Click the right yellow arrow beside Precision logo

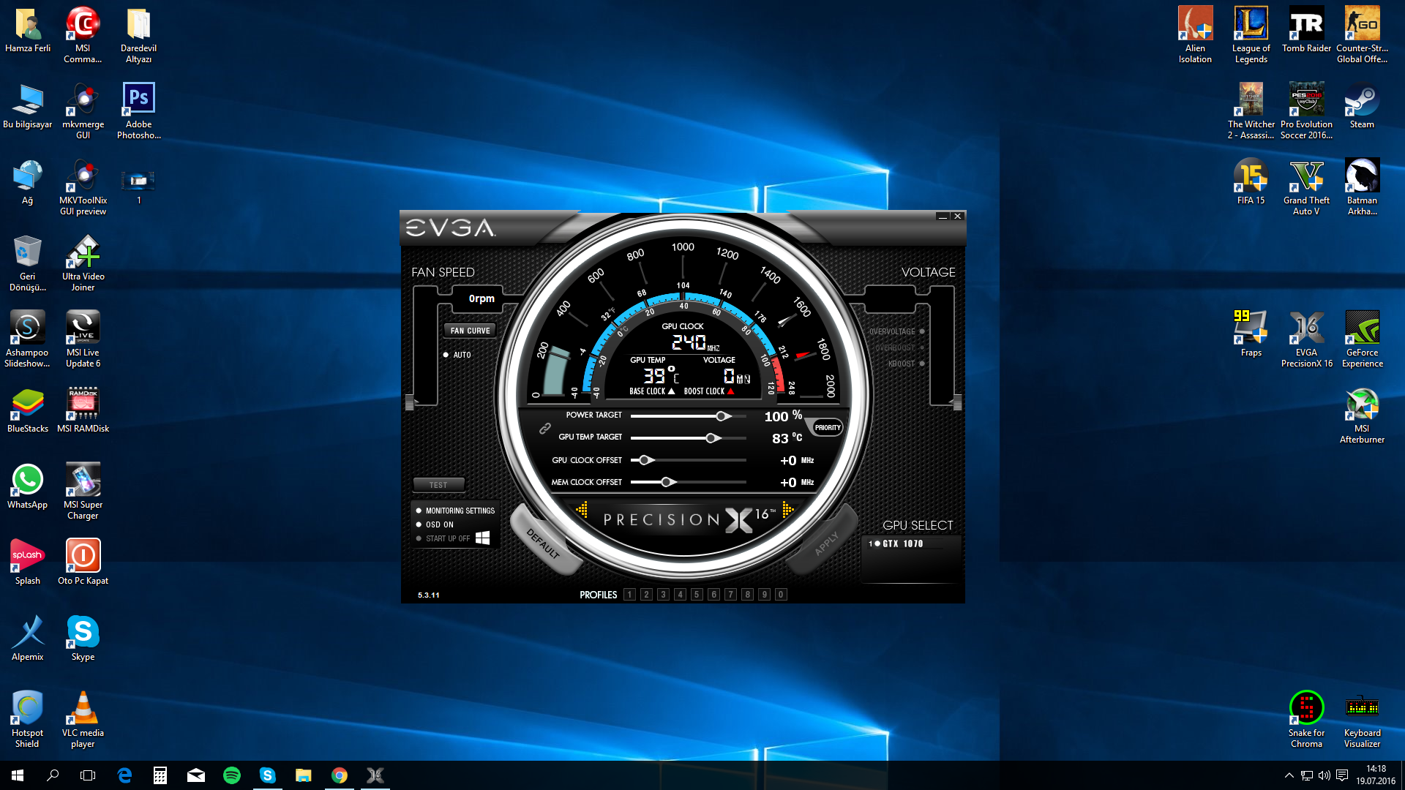pos(787,509)
